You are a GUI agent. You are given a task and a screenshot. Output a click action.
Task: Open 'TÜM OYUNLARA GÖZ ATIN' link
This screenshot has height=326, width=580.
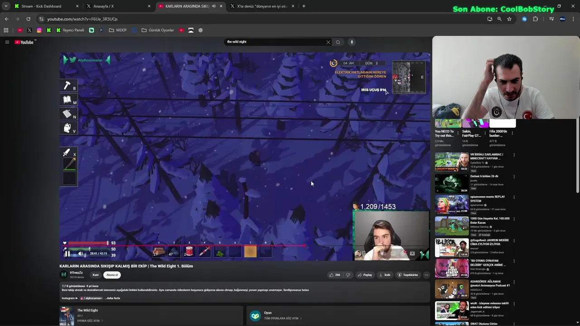283,318
